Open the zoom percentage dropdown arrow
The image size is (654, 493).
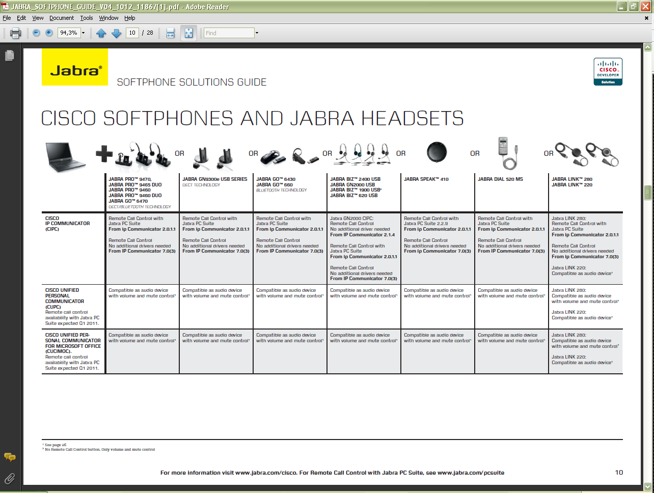(x=84, y=33)
